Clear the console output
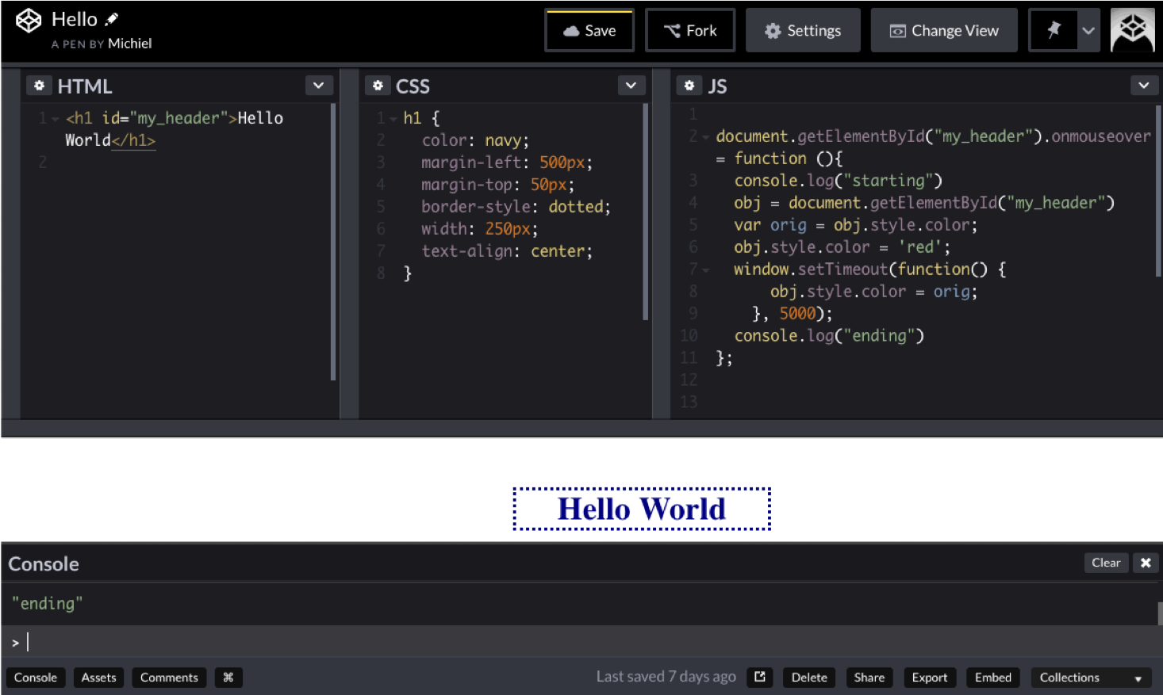The image size is (1163, 695). tap(1106, 563)
